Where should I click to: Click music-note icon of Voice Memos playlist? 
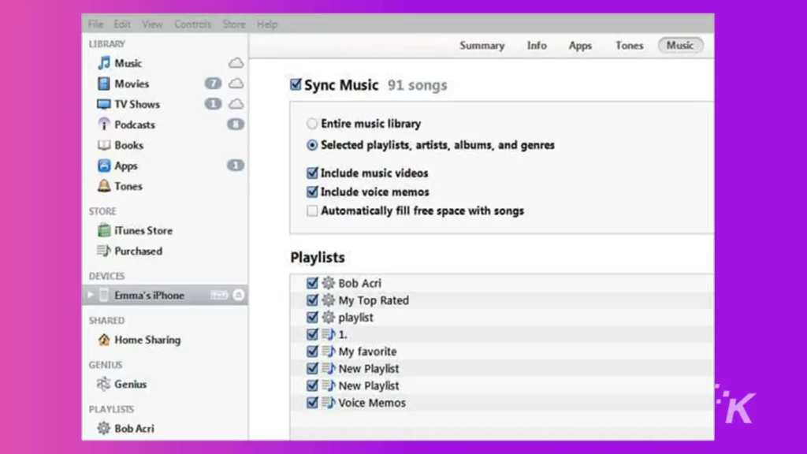(x=329, y=403)
